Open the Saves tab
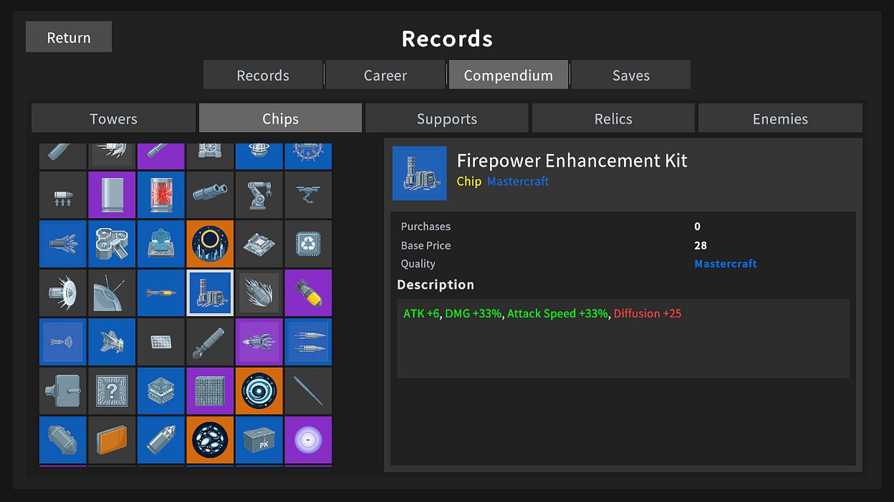894x502 pixels. pos(631,75)
